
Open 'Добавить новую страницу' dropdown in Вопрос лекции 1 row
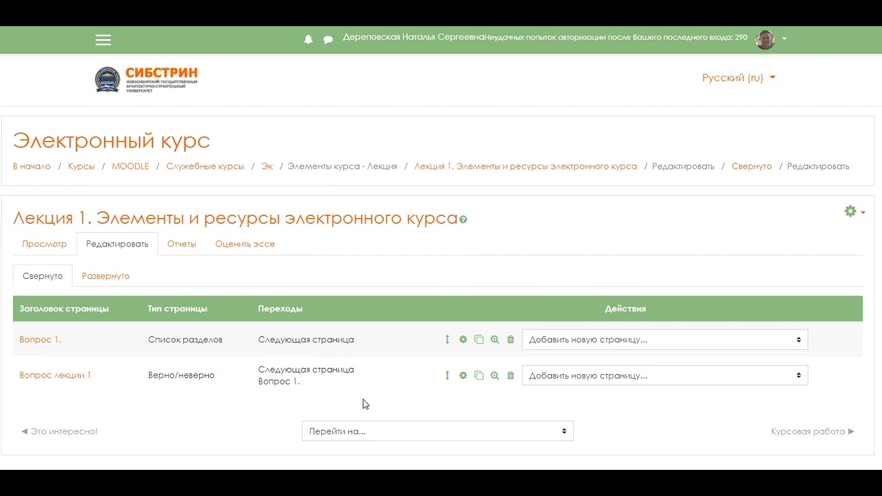coord(665,375)
